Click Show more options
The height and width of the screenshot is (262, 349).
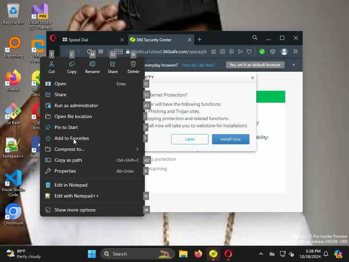click(x=92, y=210)
